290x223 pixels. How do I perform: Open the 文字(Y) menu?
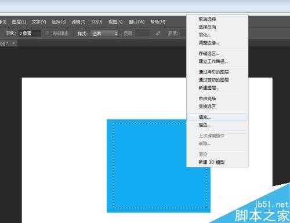(x=39, y=21)
